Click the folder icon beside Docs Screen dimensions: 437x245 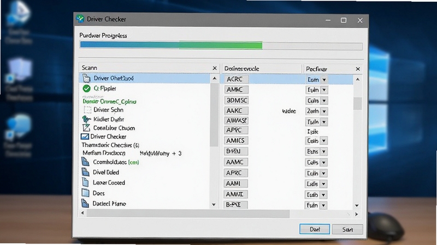85,193
